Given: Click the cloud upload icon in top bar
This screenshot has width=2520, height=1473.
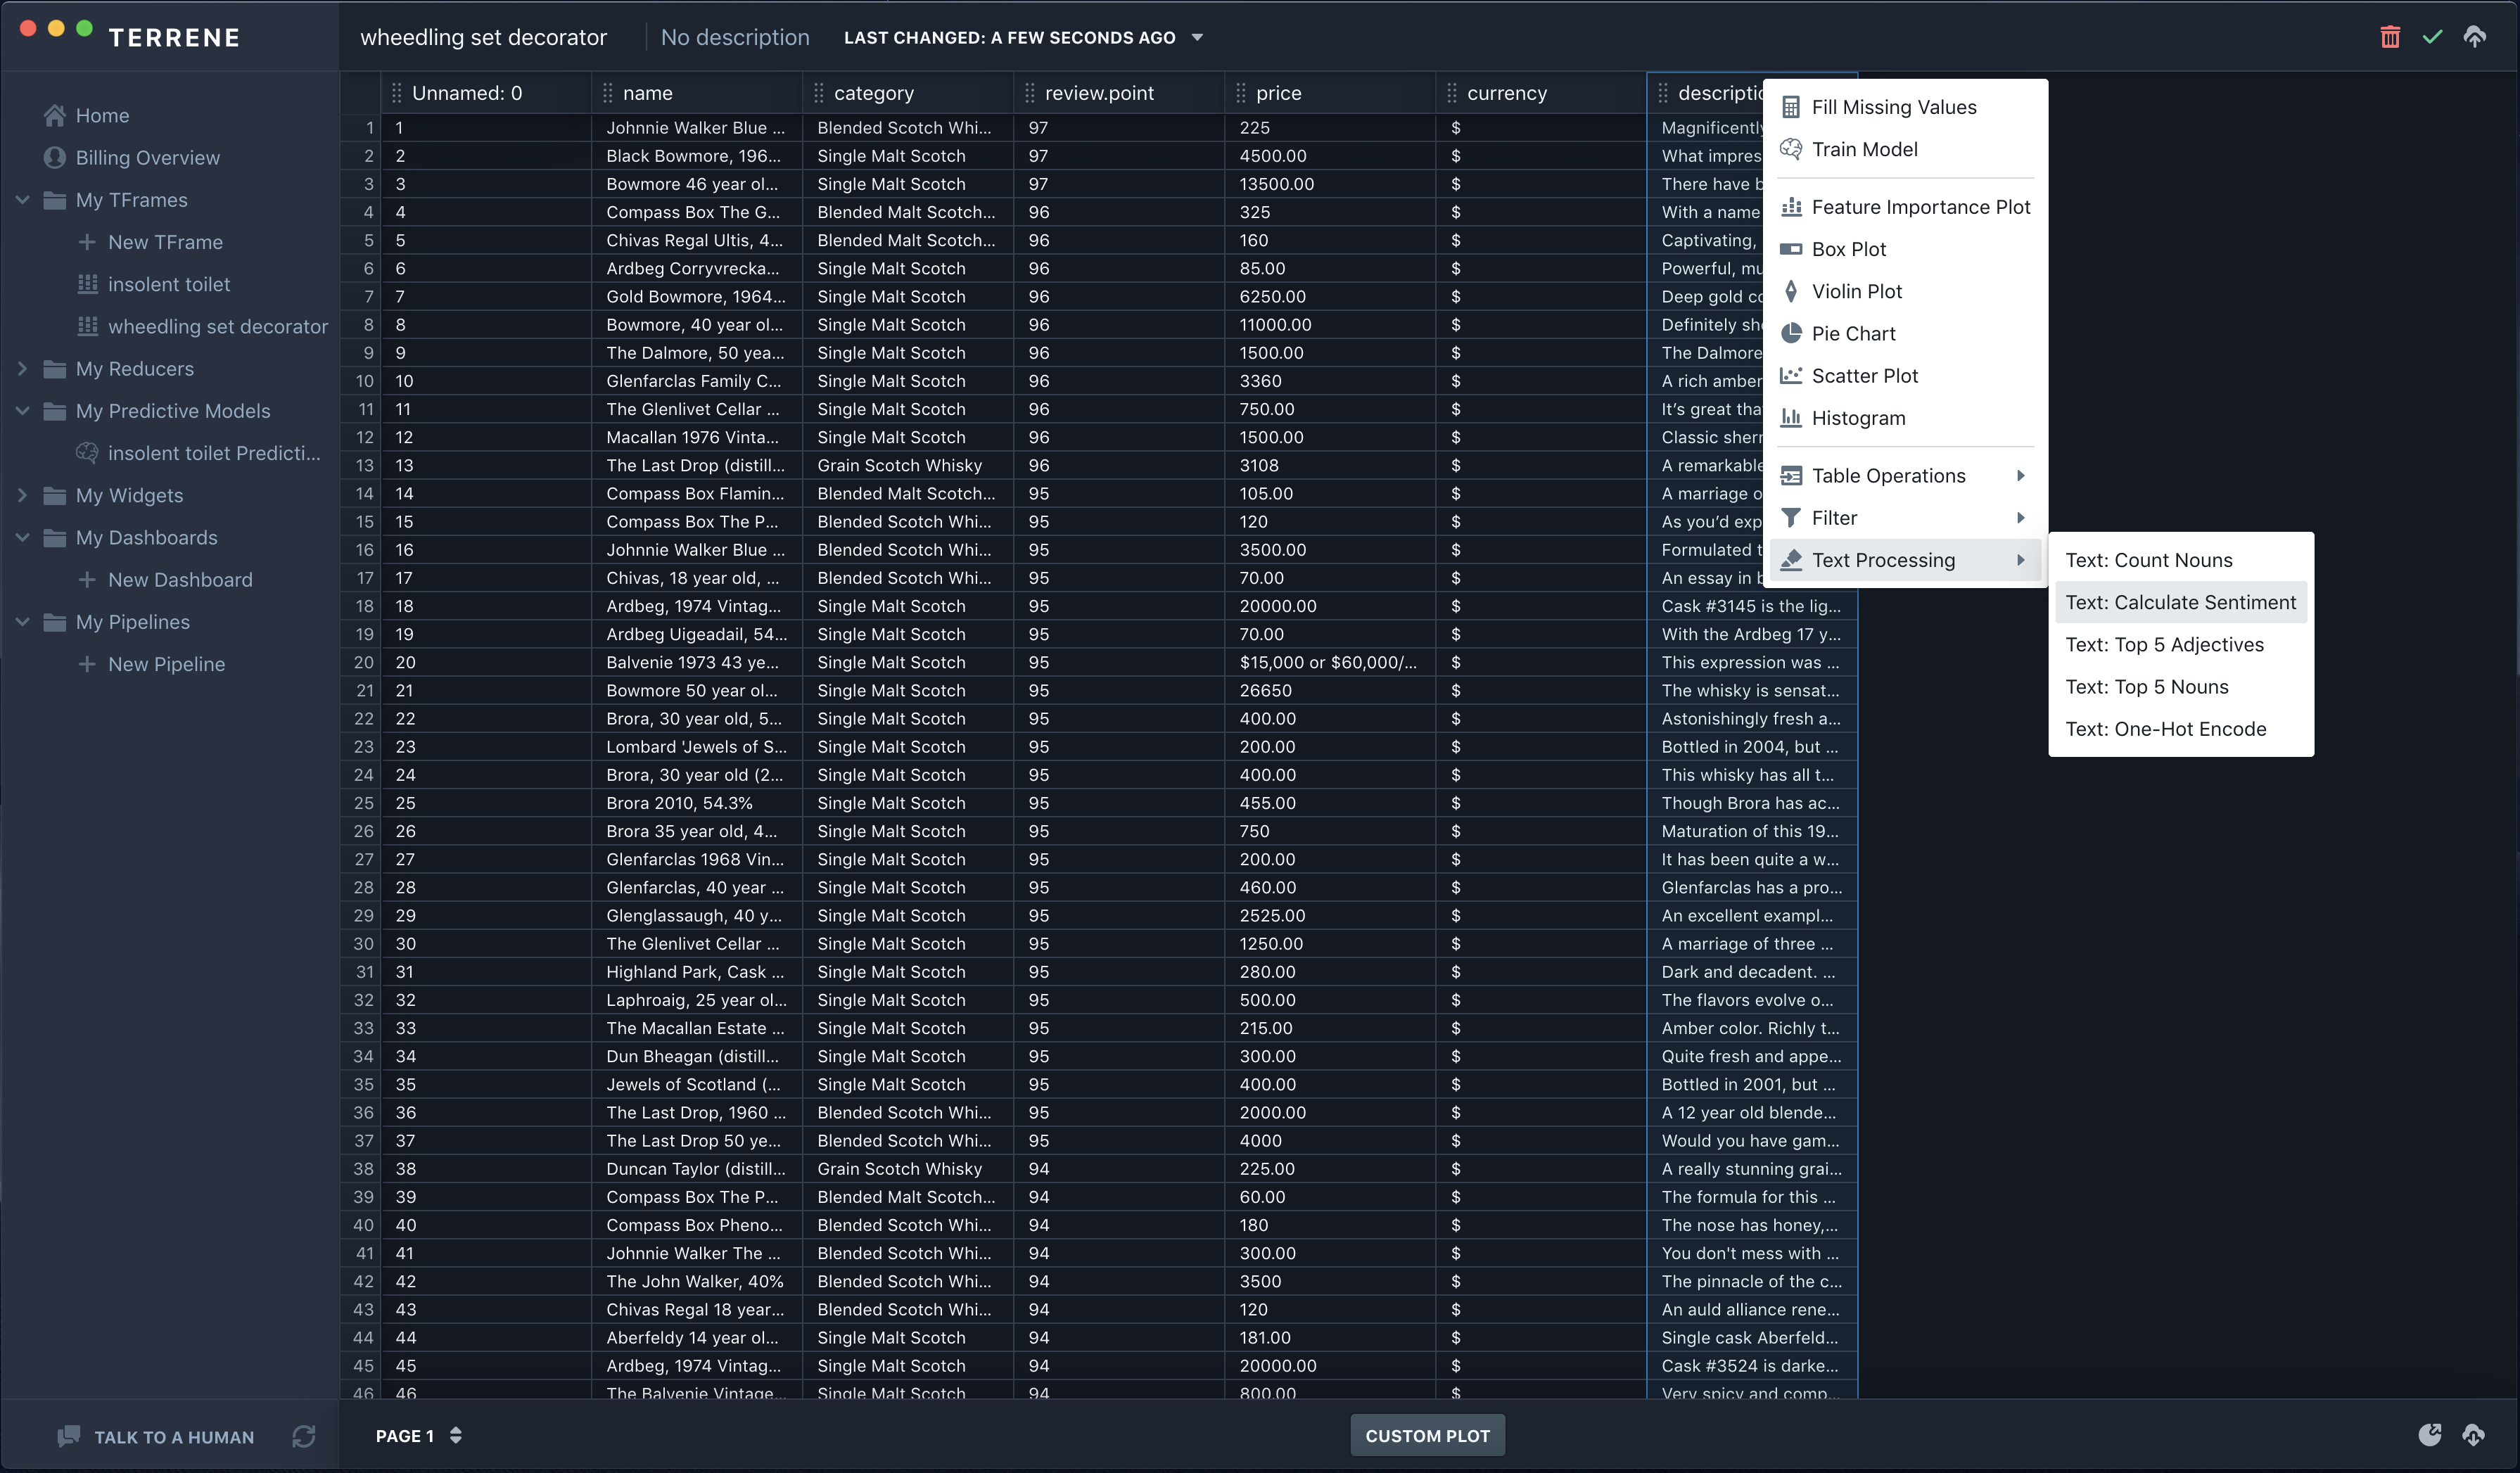Looking at the screenshot, I should [2474, 37].
